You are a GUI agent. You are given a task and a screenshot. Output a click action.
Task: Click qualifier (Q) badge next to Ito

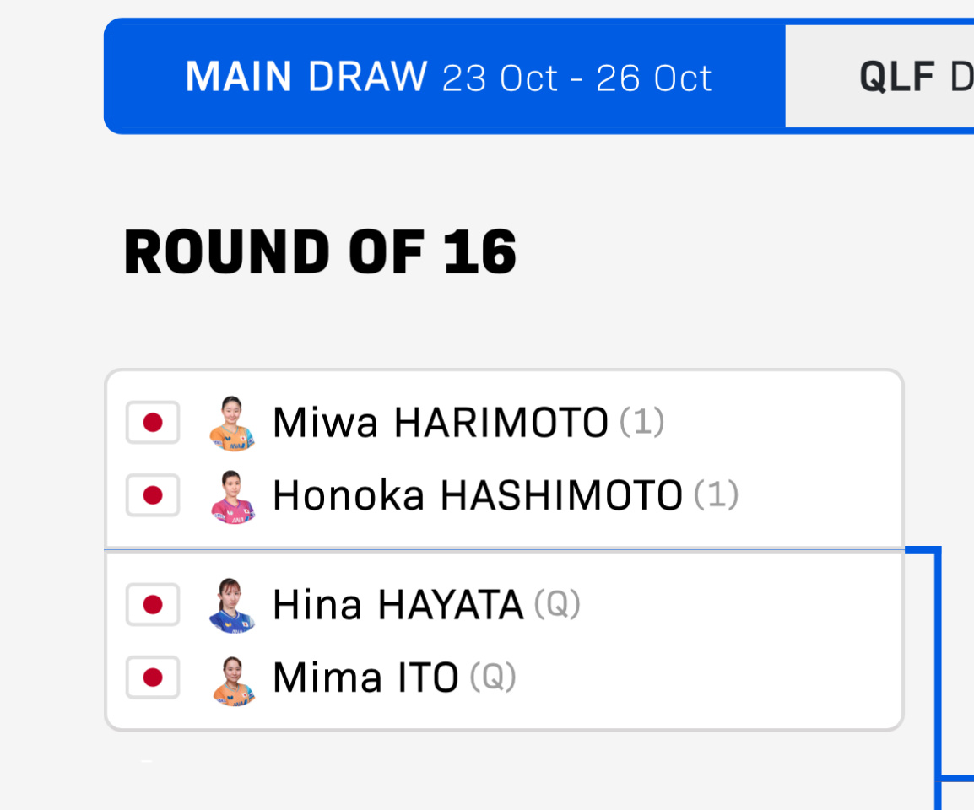493,677
